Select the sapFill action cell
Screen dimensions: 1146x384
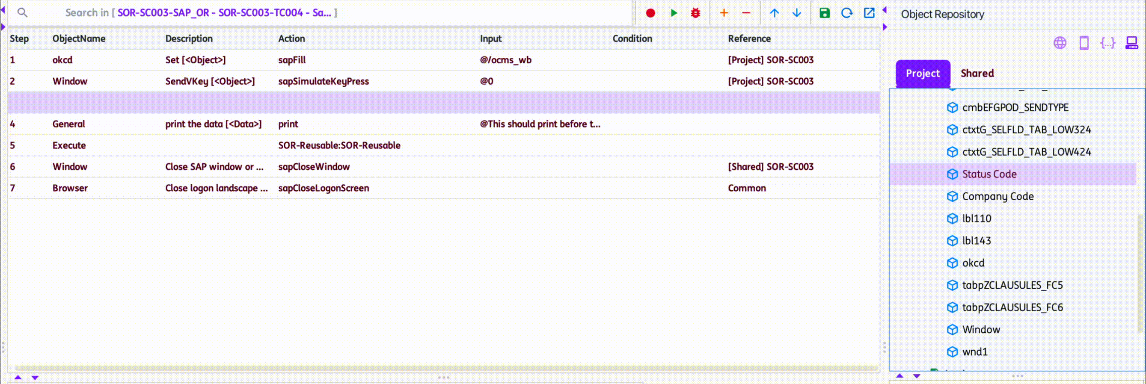[x=292, y=60]
